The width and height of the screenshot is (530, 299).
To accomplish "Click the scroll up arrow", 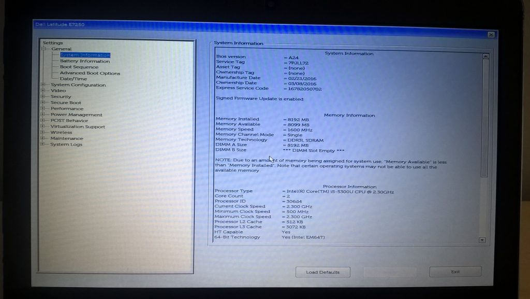I will click(485, 56).
